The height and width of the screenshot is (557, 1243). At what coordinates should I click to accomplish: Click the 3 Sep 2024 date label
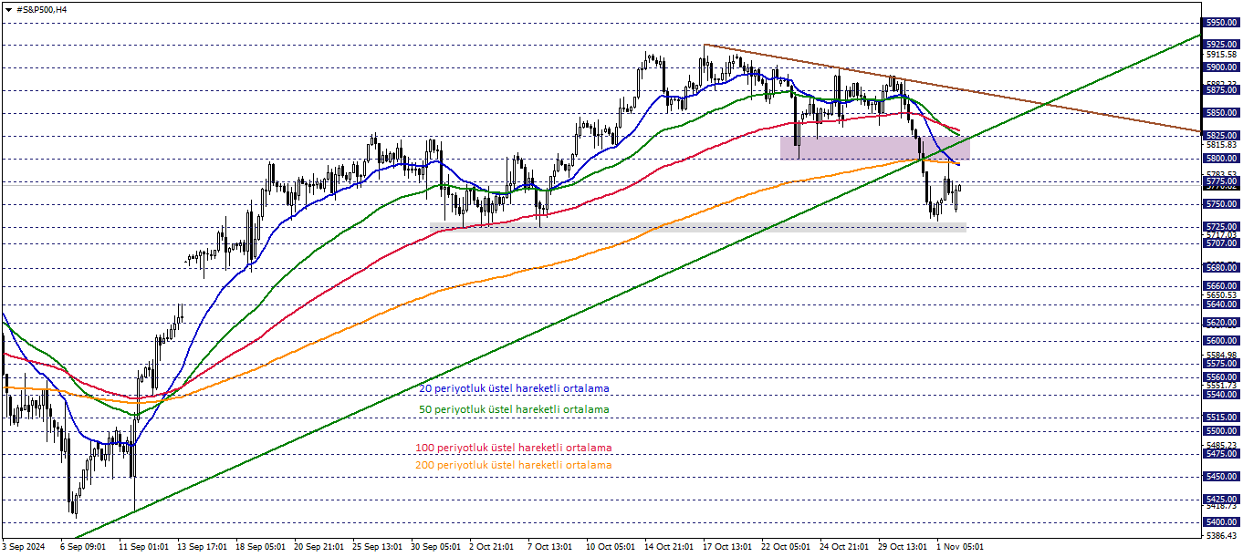coord(23,547)
